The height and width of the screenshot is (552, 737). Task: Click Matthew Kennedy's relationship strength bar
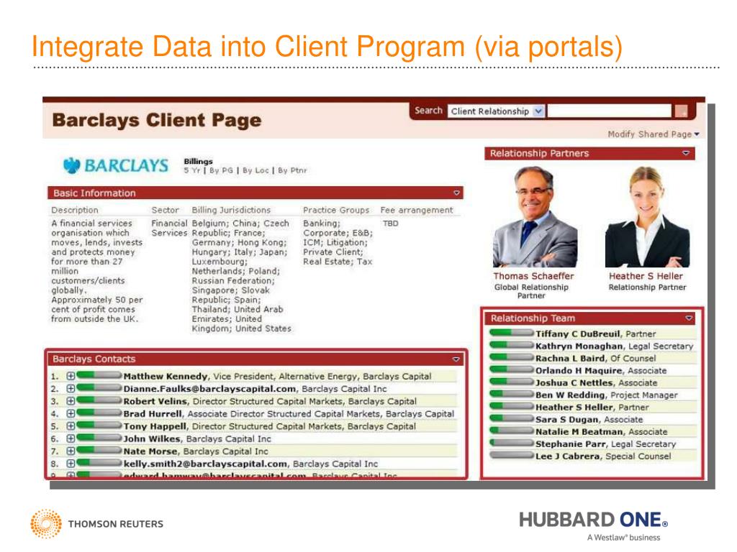99,375
